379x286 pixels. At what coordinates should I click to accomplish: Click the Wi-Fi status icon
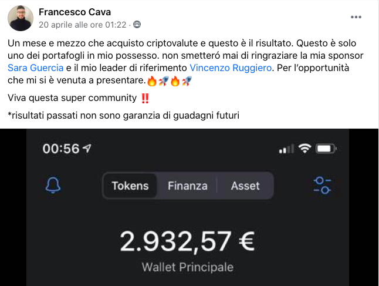304,148
